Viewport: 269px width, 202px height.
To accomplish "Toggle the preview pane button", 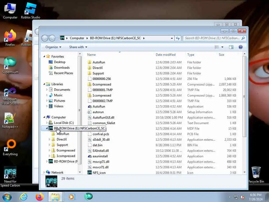I will 231,47.
